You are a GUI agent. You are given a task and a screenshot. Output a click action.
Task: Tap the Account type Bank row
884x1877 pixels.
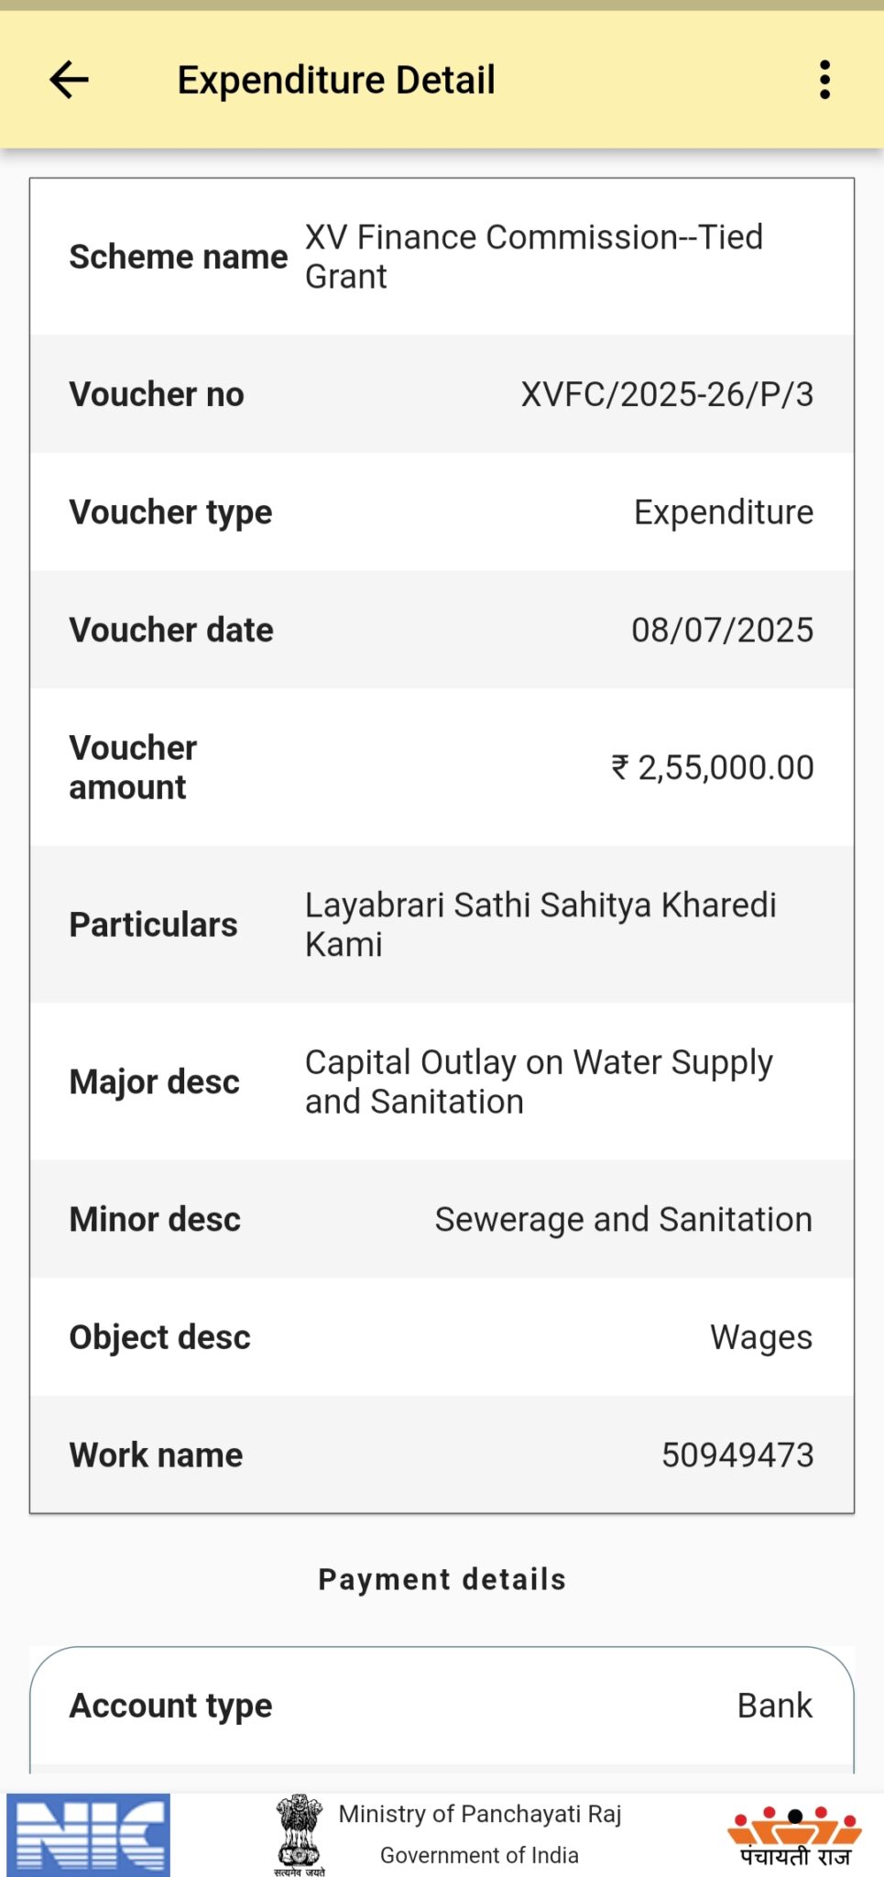442,1706
